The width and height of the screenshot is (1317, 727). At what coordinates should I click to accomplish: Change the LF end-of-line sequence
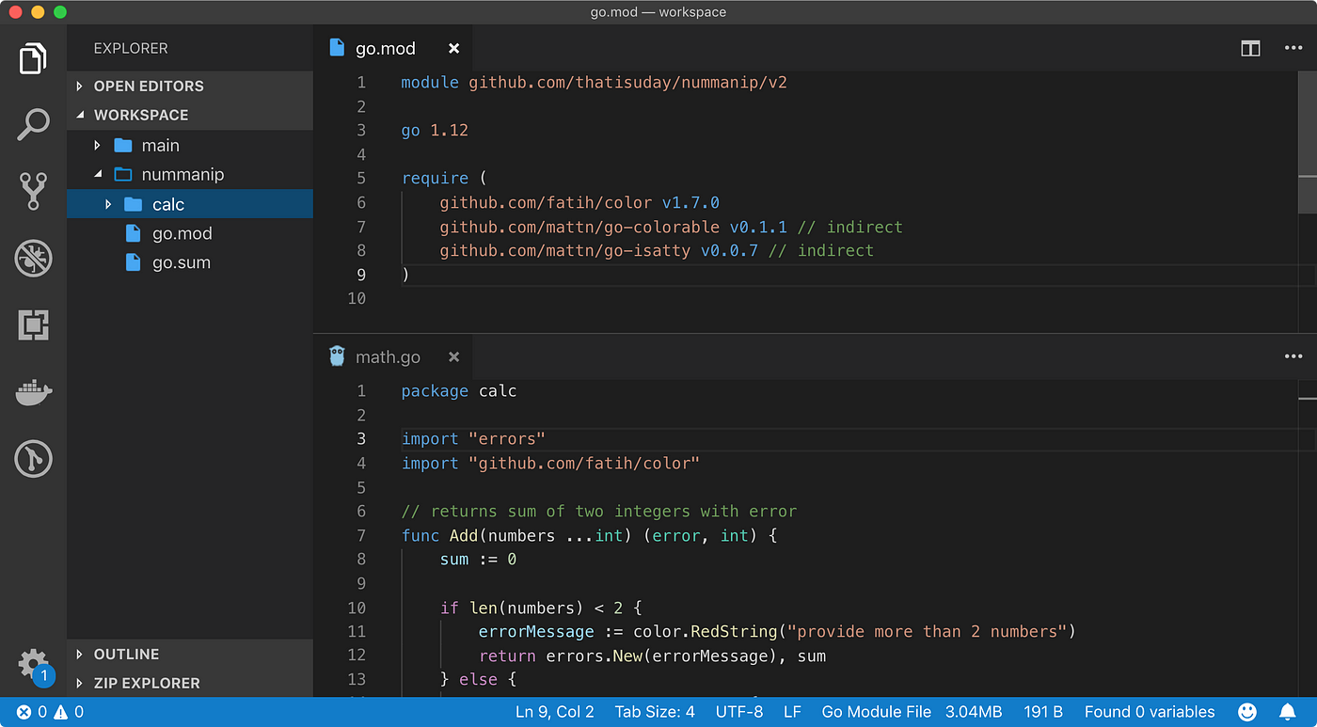click(792, 712)
